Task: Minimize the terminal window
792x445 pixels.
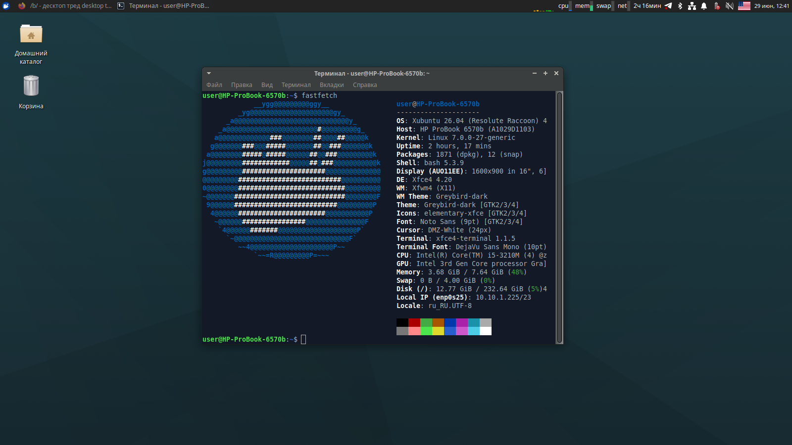Action: (535, 73)
